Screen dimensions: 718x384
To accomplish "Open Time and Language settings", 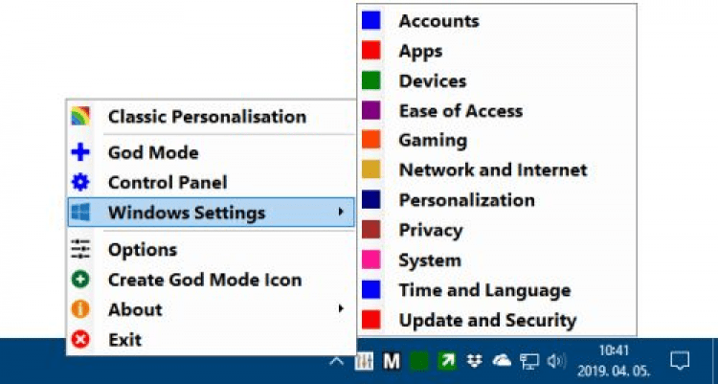I will pos(497,290).
